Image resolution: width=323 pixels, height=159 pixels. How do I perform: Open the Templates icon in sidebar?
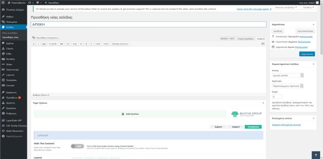[3, 80]
